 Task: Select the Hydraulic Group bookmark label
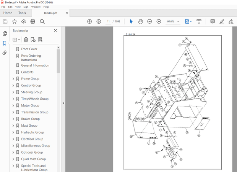coord(32,132)
